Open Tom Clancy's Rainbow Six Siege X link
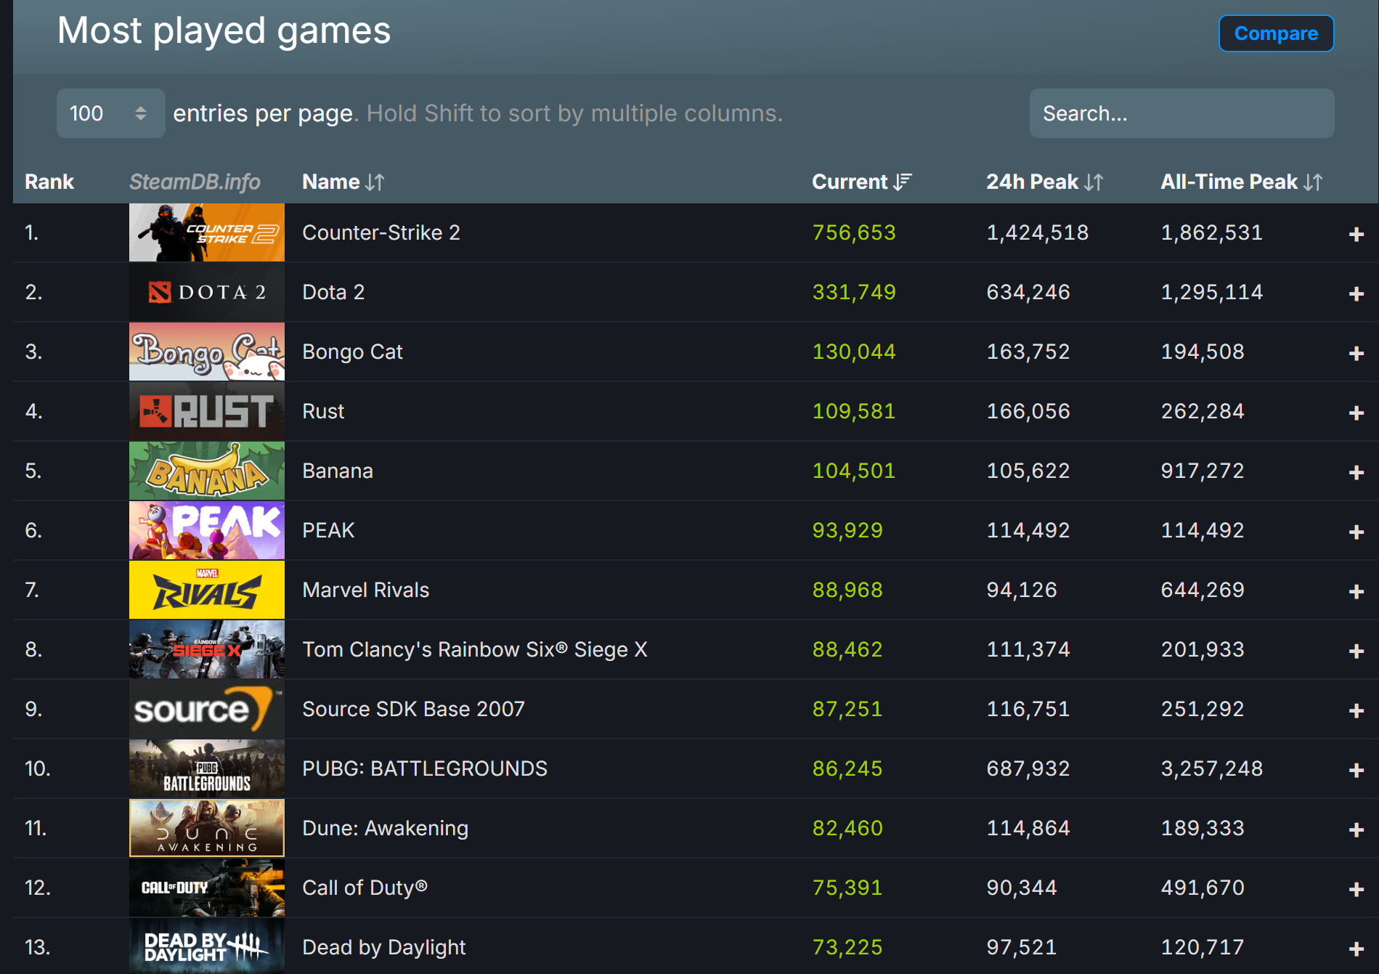This screenshot has width=1379, height=974. [x=475, y=649]
